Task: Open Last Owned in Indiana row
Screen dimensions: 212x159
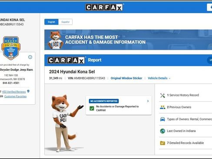Action: [x=185, y=131]
